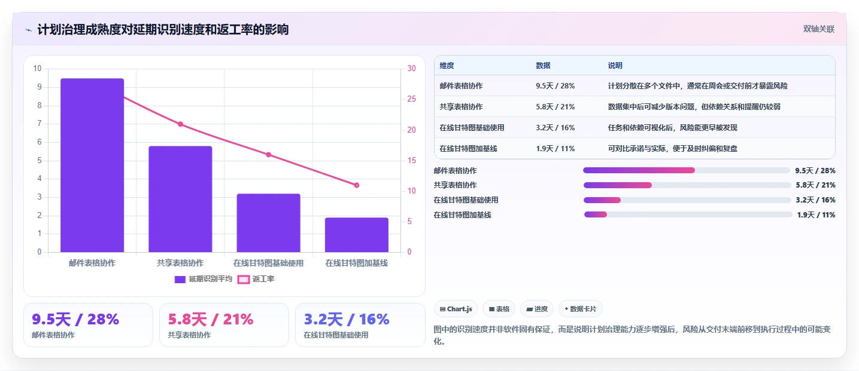Screen dimensions: 859x371
Task: Click the 共享表格协作 bar in the chart
Action: (180, 199)
